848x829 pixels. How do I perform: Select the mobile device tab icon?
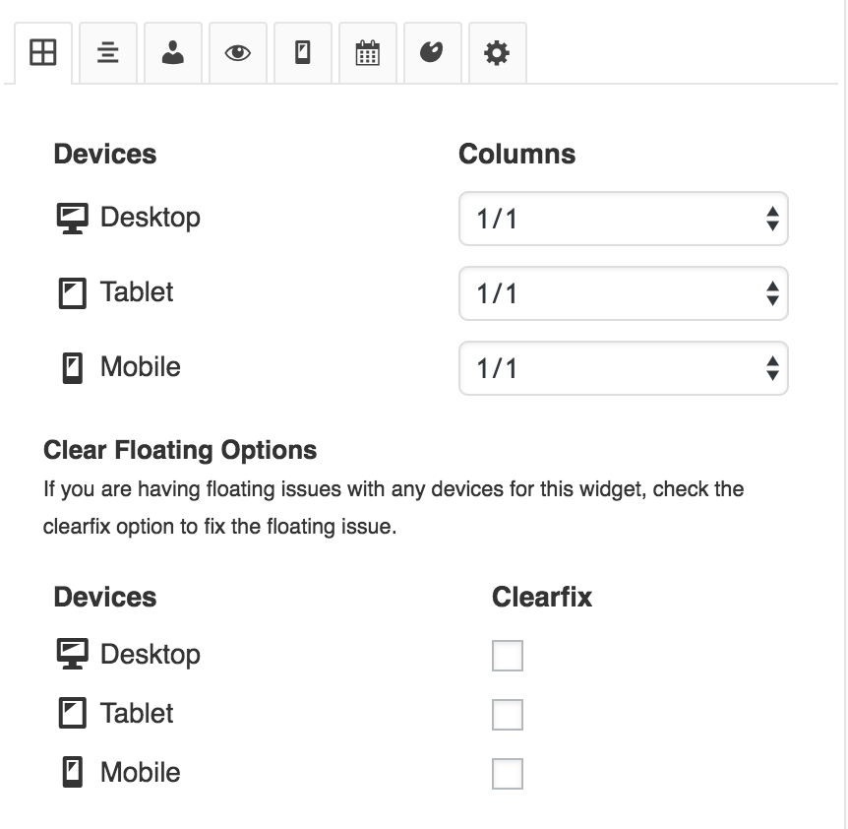(x=303, y=53)
